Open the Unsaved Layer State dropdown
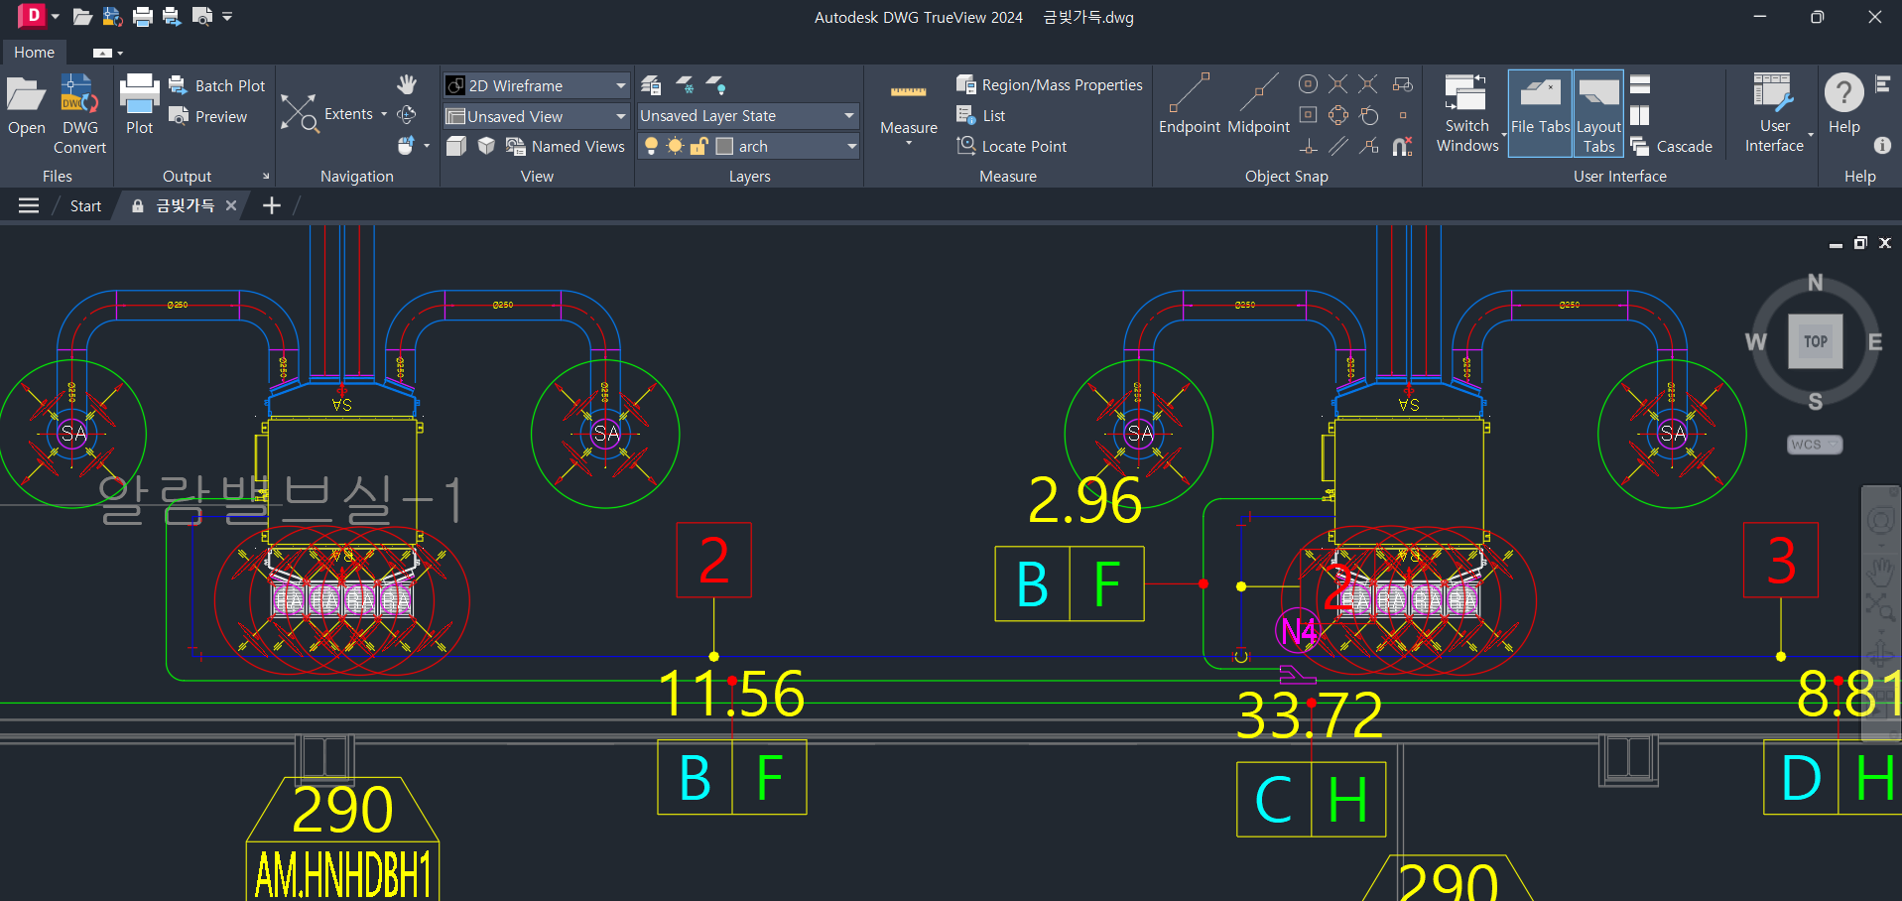 coord(748,116)
